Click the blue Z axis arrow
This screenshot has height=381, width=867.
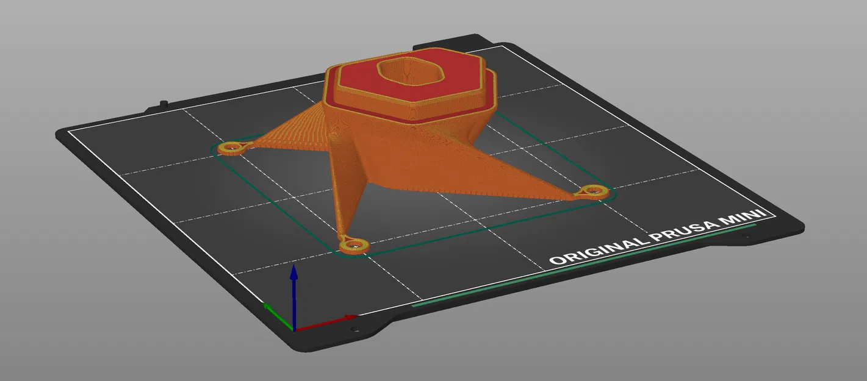coord(293,296)
